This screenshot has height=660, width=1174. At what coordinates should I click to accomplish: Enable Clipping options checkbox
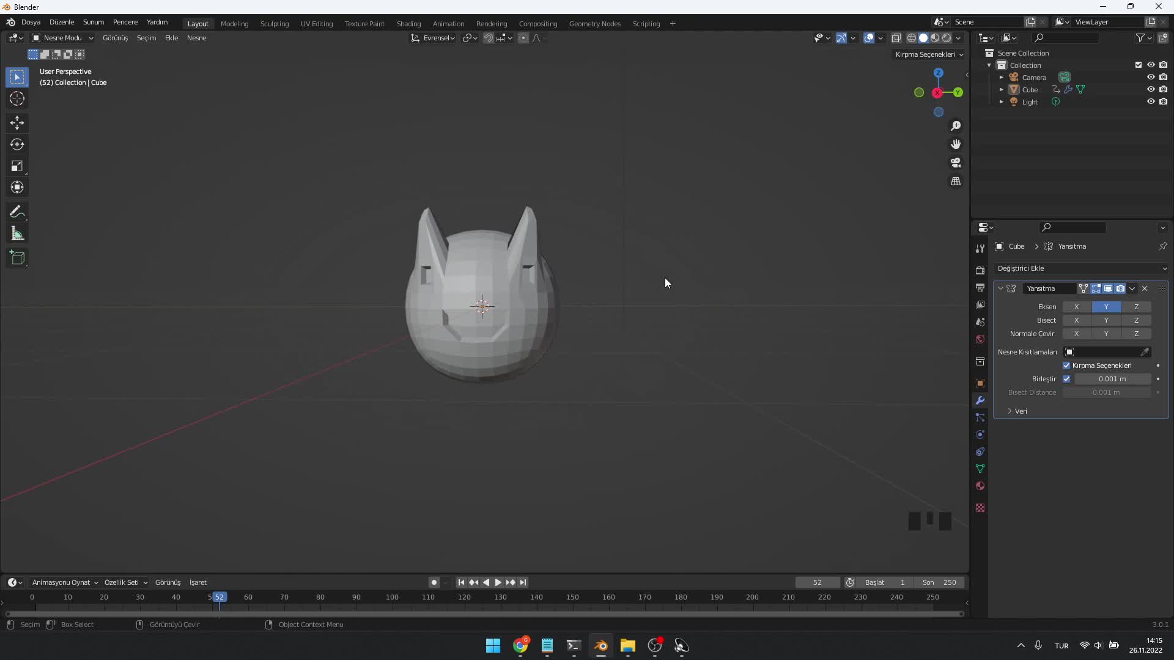1066,365
